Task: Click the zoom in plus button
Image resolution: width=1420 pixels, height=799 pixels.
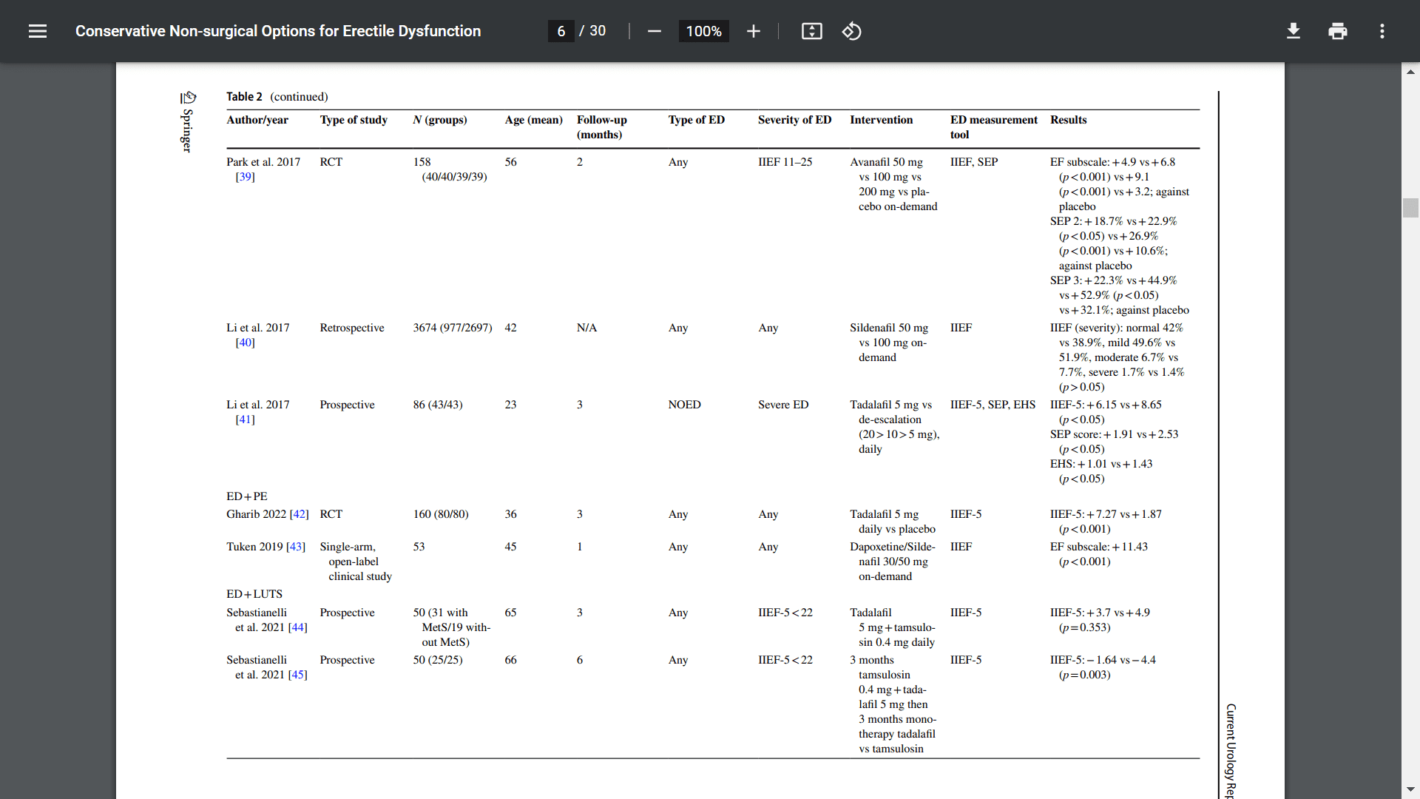Action: pyautogui.click(x=753, y=31)
